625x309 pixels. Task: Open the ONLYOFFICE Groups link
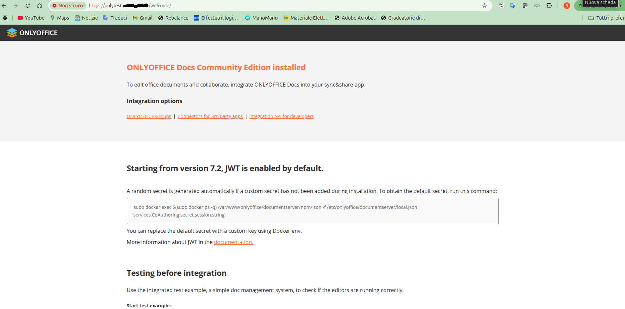coord(149,116)
